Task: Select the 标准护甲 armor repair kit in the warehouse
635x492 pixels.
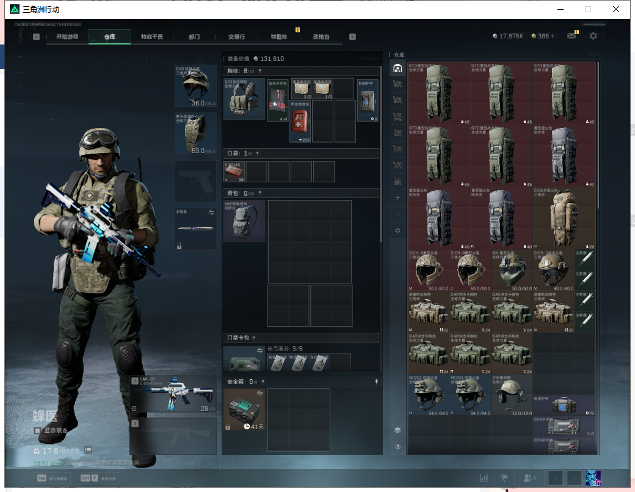Action: click(x=564, y=405)
